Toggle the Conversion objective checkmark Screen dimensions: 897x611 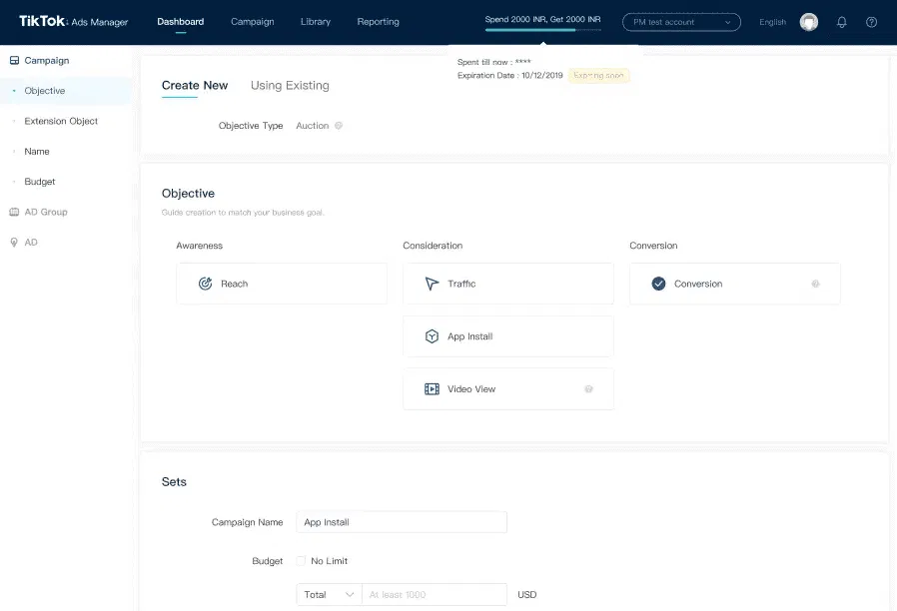[658, 284]
